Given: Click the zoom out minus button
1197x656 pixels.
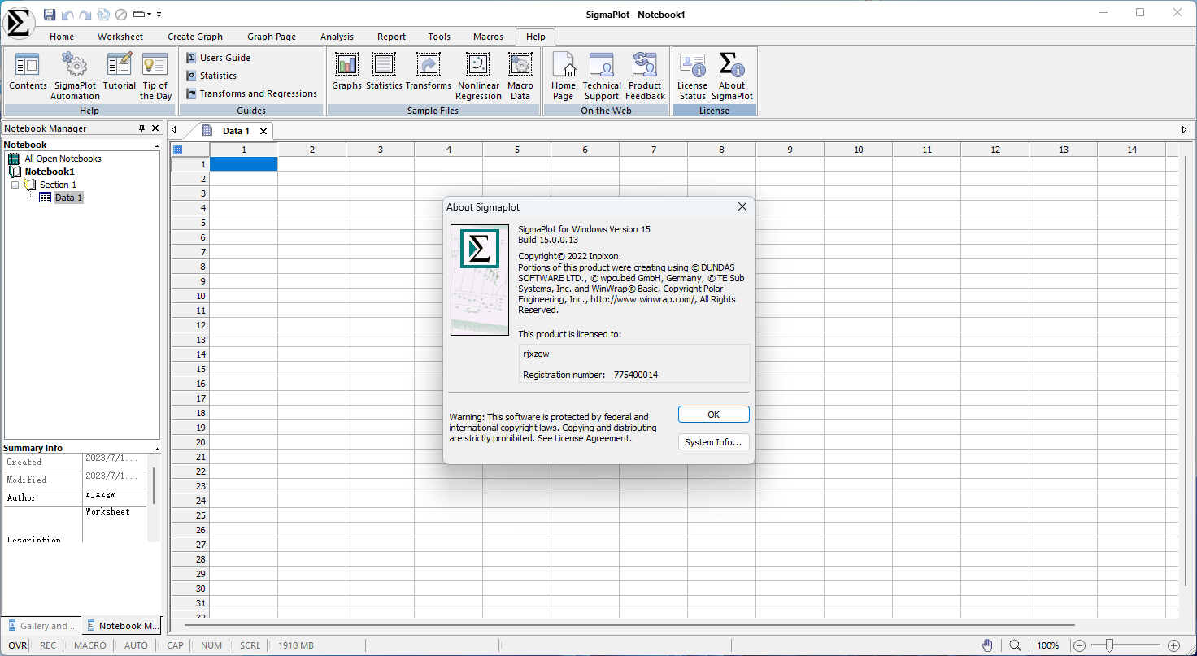Looking at the screenshot, I should 1079,645.
